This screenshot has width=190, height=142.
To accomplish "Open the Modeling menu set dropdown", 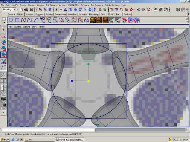I will coord(9,9).
